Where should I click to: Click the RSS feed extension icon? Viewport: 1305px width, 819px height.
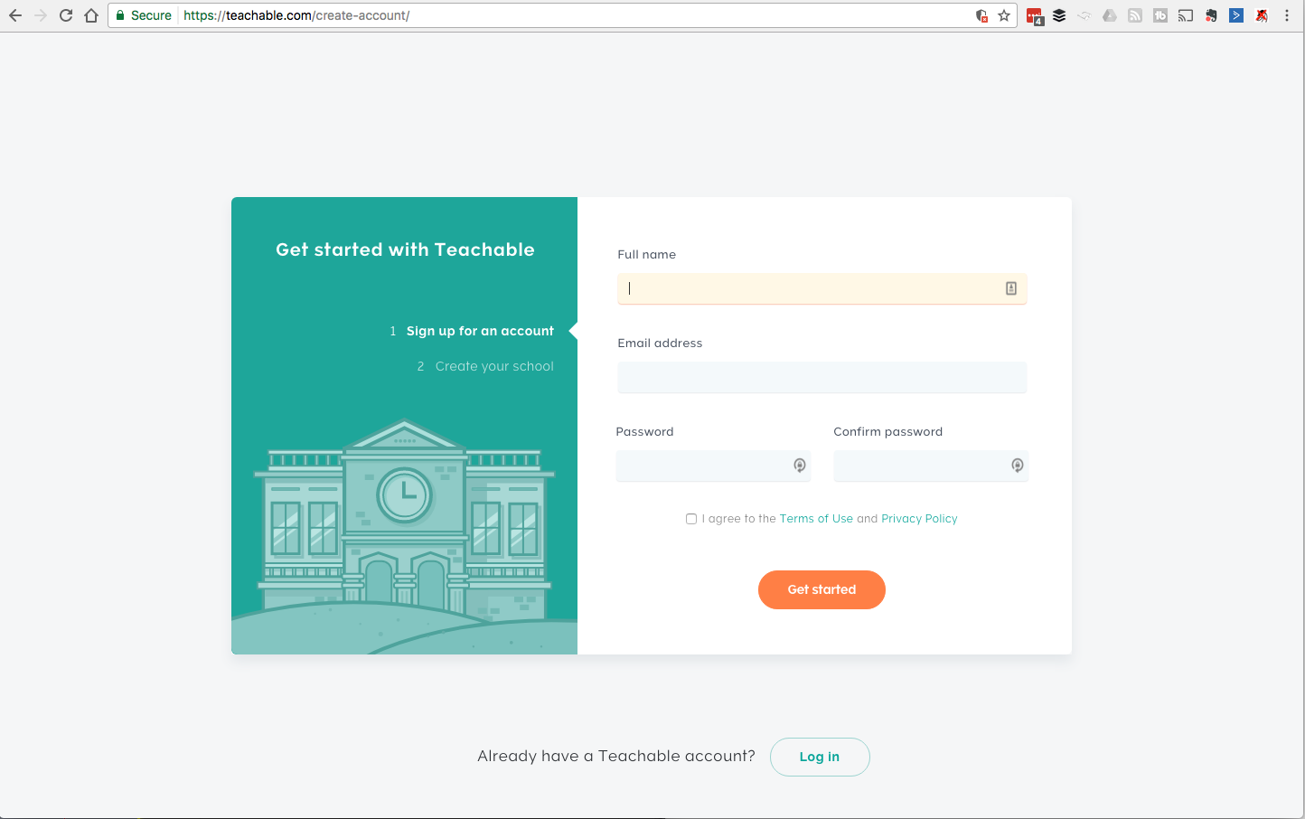tap(1135, 15)
